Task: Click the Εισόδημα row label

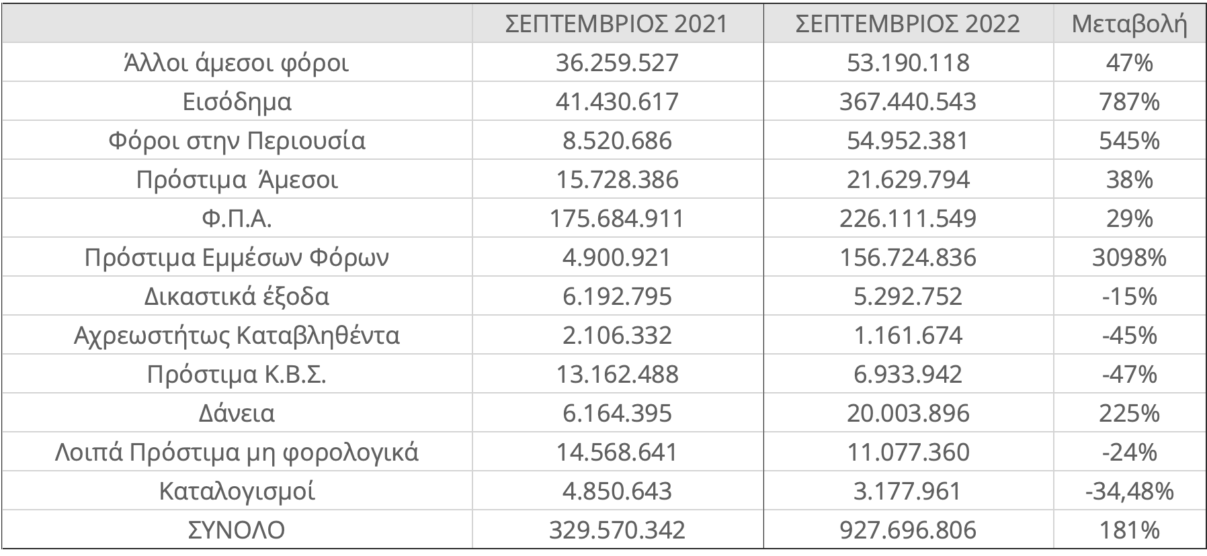Action: [237, 101]
